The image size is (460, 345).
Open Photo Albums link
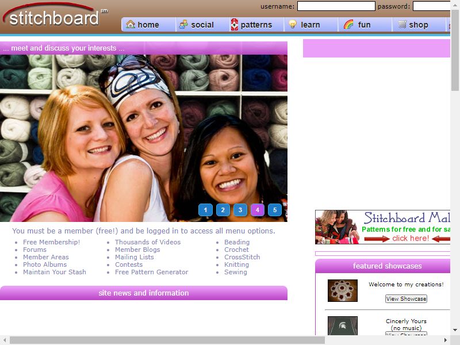(45, 264)
